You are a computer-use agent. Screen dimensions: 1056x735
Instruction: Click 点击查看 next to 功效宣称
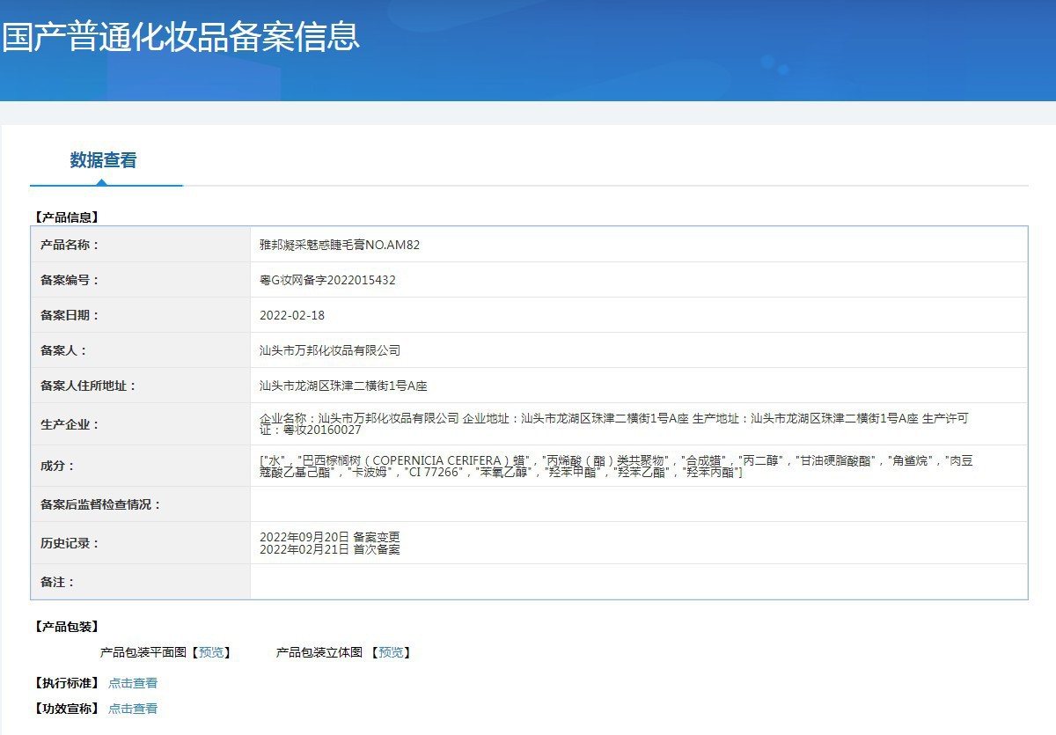coord(133,709)
